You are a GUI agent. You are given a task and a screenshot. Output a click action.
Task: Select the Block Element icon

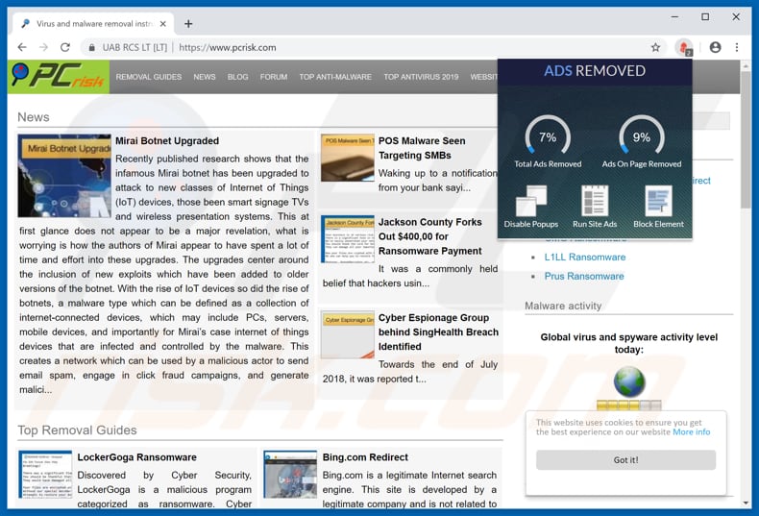[x=658, y=202]
